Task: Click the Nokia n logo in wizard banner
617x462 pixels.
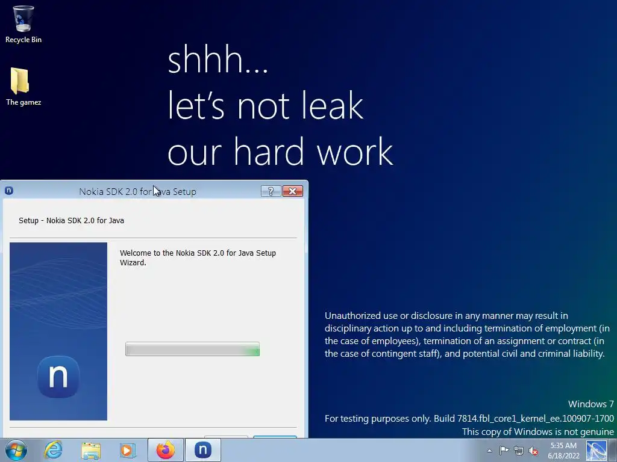Action: click(x=58, y=377)
